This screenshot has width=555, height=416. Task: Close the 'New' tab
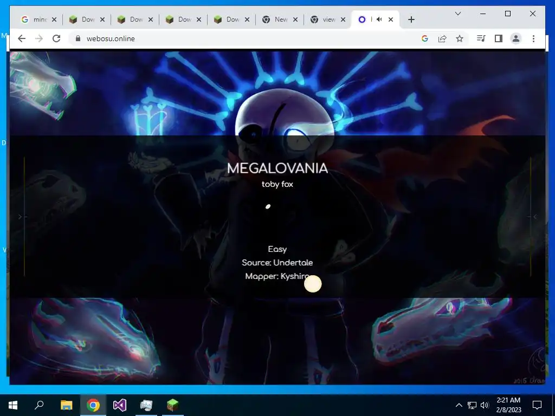coord(295,19)
